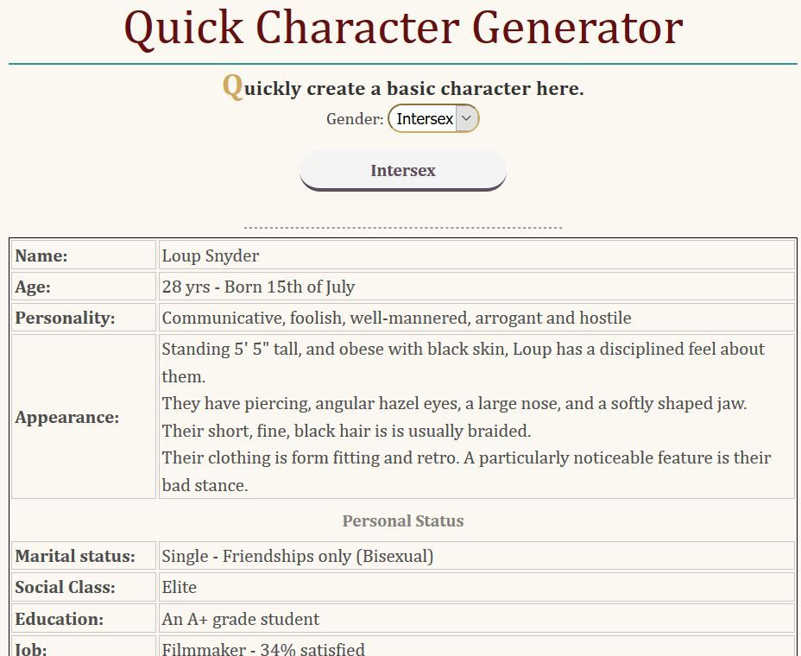
Task: Click the Filmmaker job value
Action: click(x=263, y=648)
